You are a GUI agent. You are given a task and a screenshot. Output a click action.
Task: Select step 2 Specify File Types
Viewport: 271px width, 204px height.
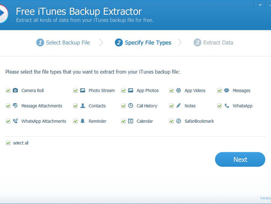(143, 43)
